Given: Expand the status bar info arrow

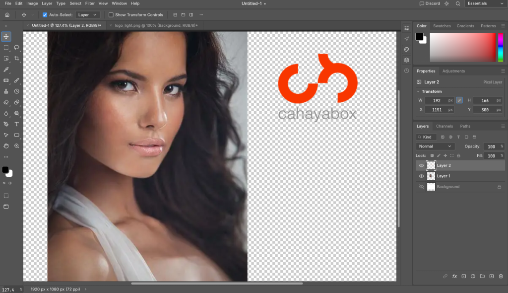Looking at the screenshot, I should point(85,289).
